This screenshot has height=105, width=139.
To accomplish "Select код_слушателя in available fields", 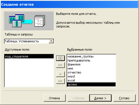I will [x=29, y=56].
